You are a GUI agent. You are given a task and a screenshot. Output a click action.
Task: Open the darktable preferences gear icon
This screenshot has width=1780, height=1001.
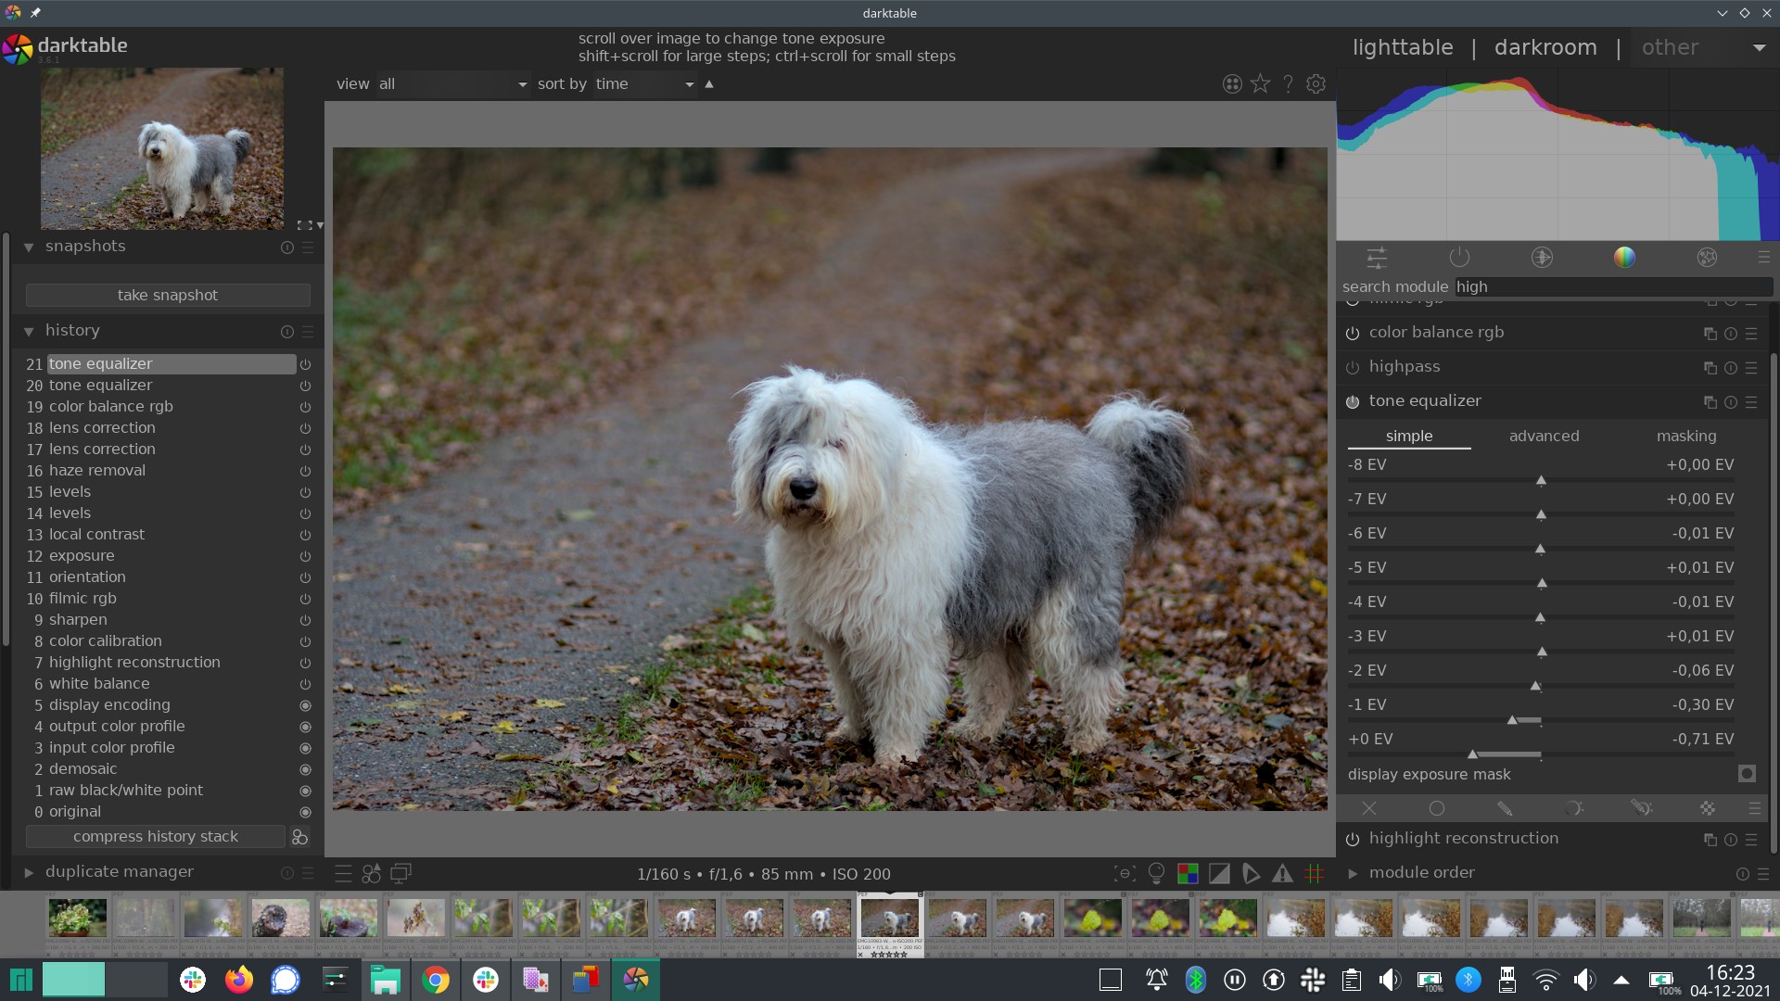point(1316,84)
